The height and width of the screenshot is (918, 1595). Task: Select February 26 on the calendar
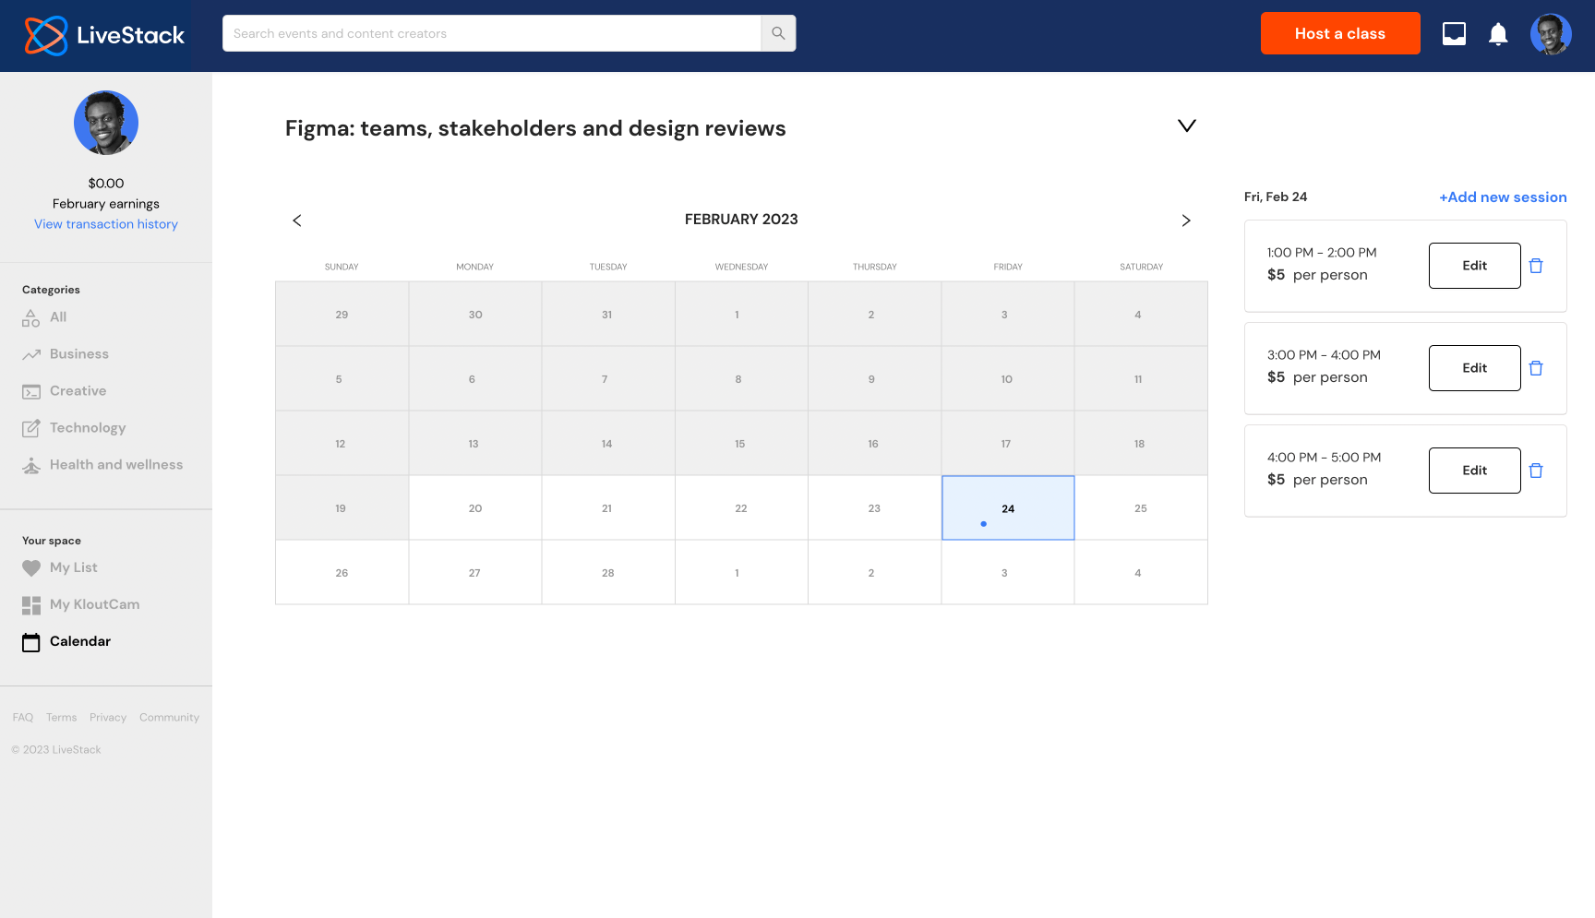(x=342, y=573)
